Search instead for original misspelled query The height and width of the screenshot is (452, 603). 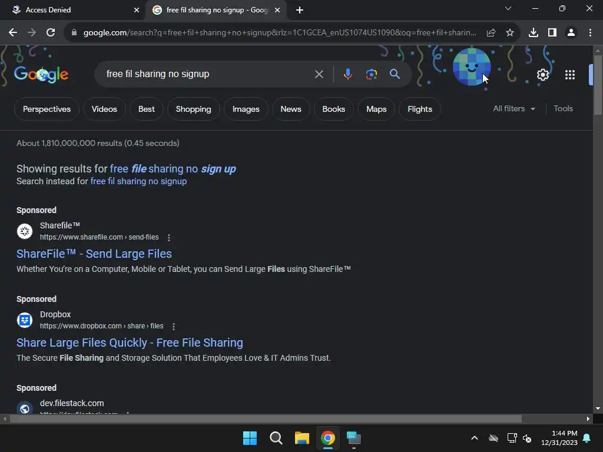[x=138, y=181]
